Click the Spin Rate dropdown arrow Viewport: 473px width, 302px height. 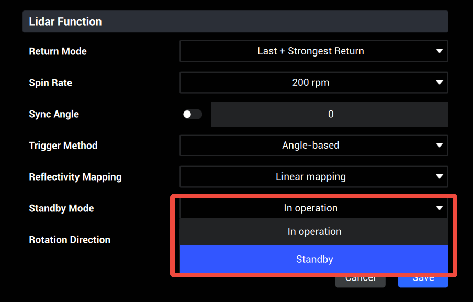(439, 82)
